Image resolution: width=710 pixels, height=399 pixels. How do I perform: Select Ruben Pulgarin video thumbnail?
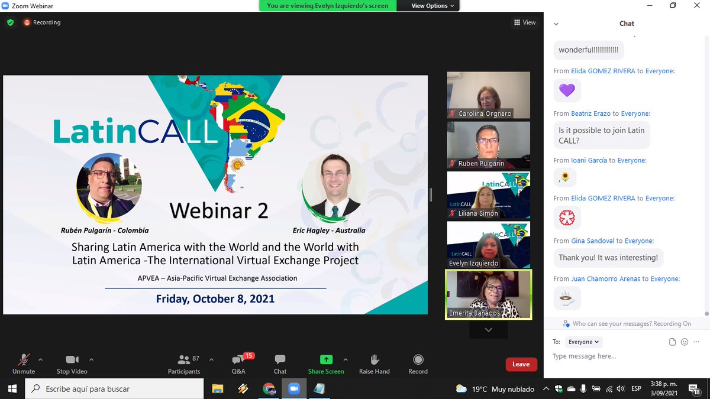(x=488, y=145)
